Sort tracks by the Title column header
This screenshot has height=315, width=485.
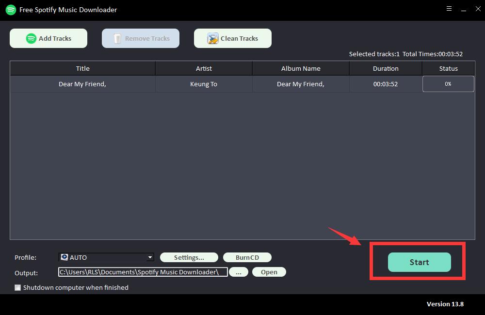click(x=82, y=68)
